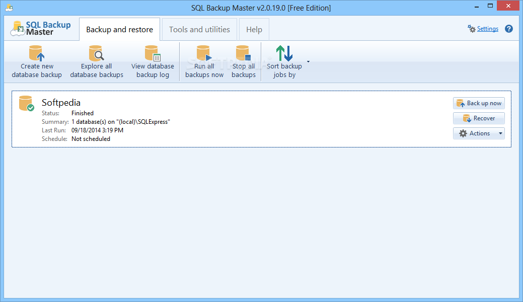Click the Back up now button
This screenshot has width=523, height=302.
(479, 103)
